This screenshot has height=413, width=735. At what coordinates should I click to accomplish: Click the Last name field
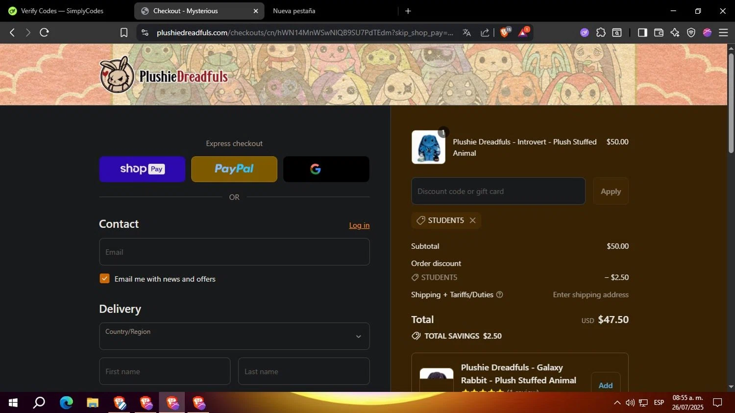click(x=304, y=371)
